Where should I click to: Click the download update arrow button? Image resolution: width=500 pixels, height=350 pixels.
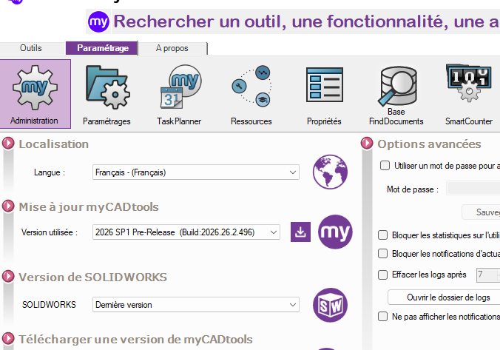[300, 232]
